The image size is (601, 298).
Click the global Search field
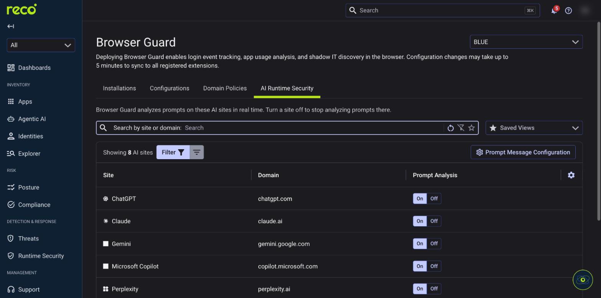(443, 10)
